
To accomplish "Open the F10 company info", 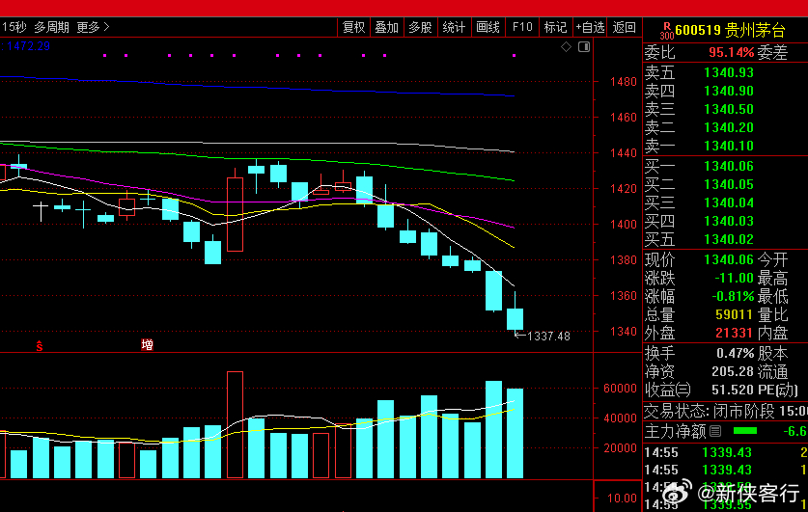I will coord(522,27).
